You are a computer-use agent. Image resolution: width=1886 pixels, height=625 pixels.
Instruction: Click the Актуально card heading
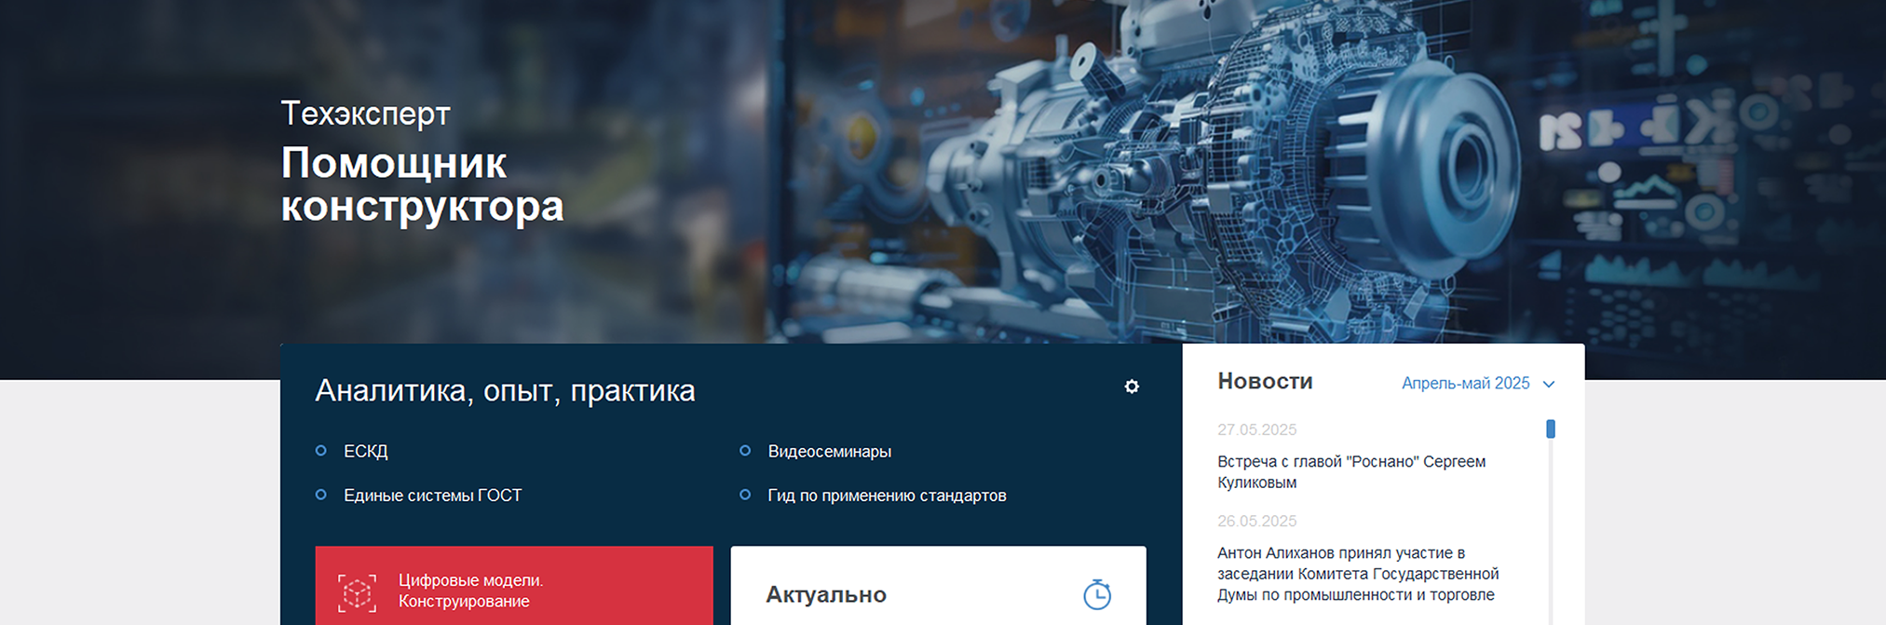coord(825,594)
